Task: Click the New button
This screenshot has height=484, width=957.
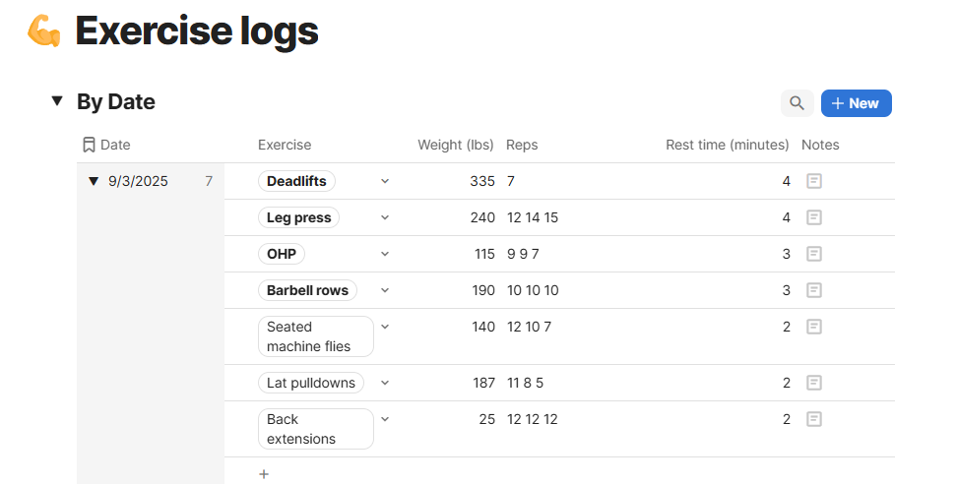Action: [x=857, y=103]
